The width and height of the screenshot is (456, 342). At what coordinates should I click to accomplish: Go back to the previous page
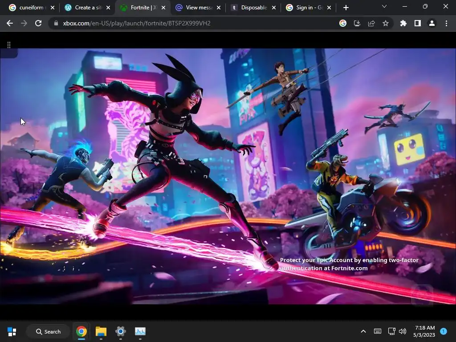pos(10,23)
